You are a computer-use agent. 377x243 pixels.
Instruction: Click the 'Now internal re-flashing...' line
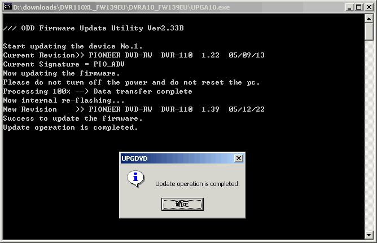pyautogui.click(x=64, y=100)
